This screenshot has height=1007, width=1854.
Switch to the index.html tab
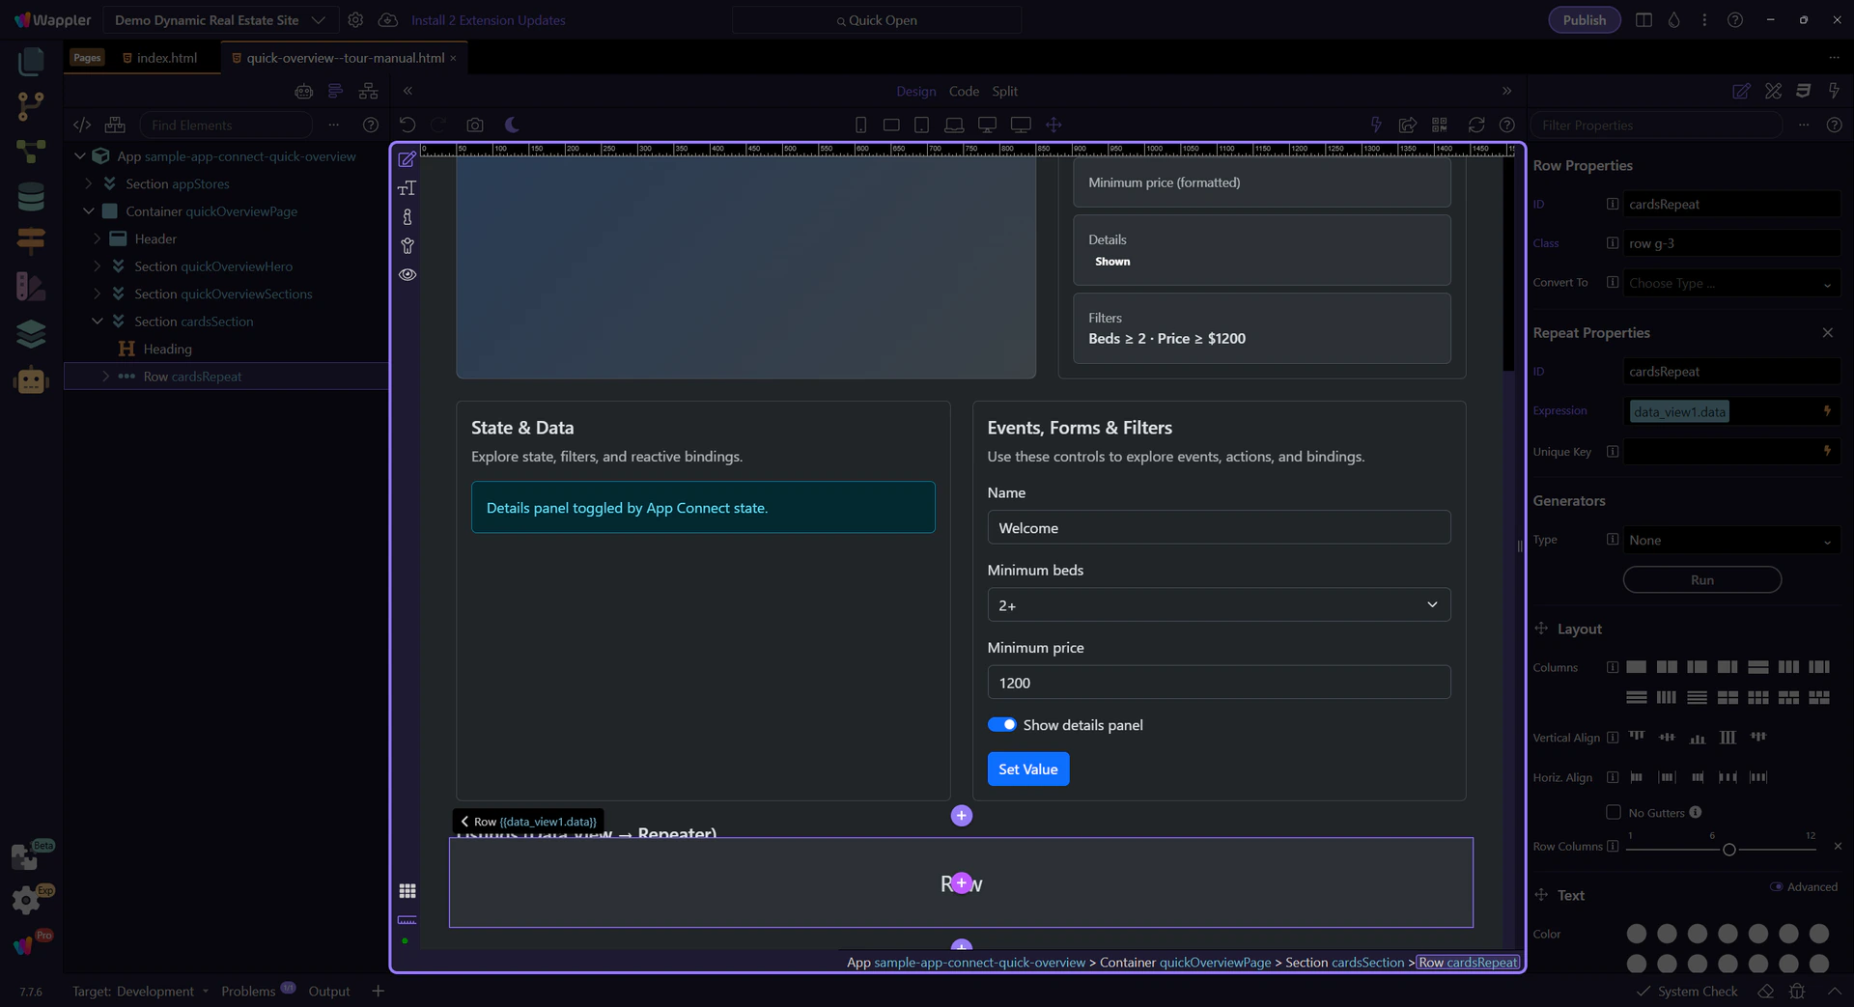click(166, 58)
